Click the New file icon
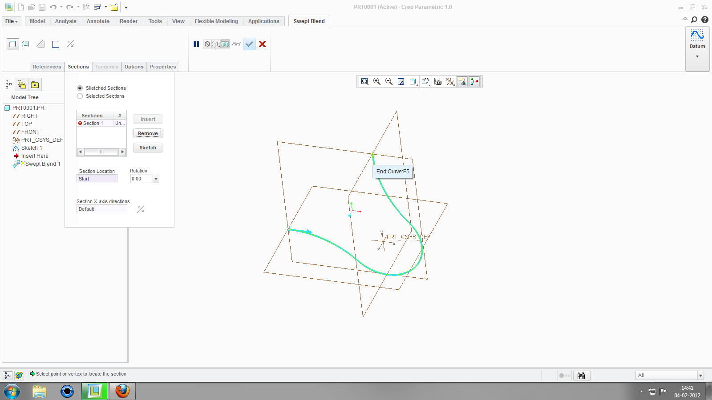This screenshot has width=712, height=400. pyautogui.click(x=21, y=7)
